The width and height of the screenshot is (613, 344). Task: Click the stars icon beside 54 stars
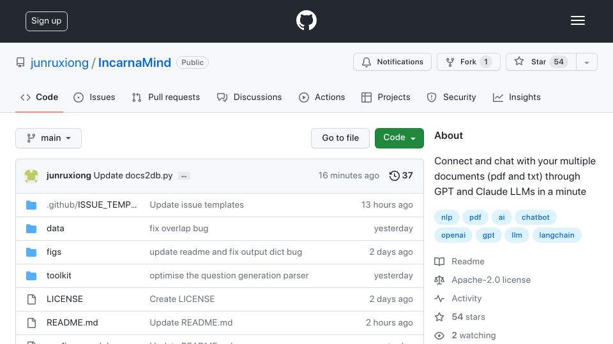tap(439, 317)
